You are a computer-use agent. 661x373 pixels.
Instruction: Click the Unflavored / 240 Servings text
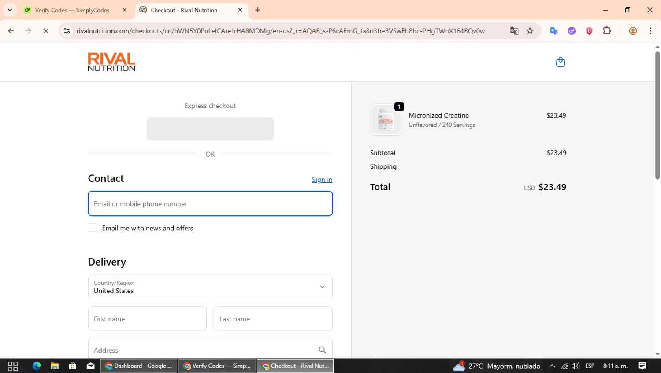tap(442, 125)
